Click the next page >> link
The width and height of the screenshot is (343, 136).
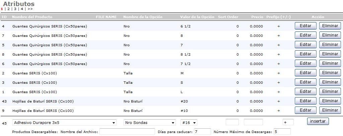[30, 9]
